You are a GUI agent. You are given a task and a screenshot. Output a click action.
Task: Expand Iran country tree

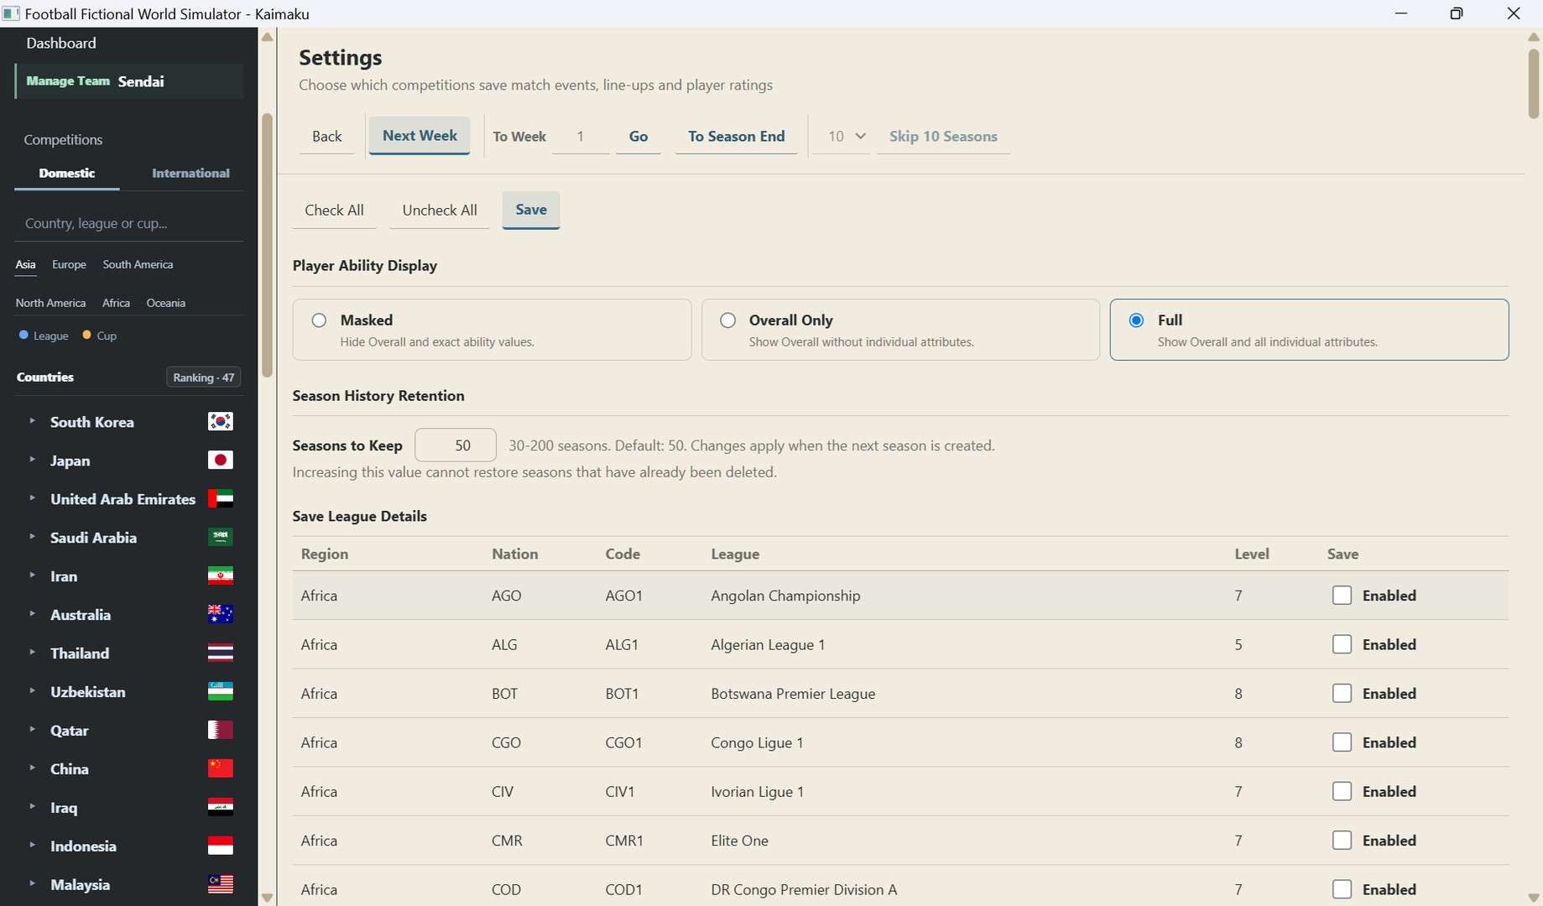pos(32,575)
